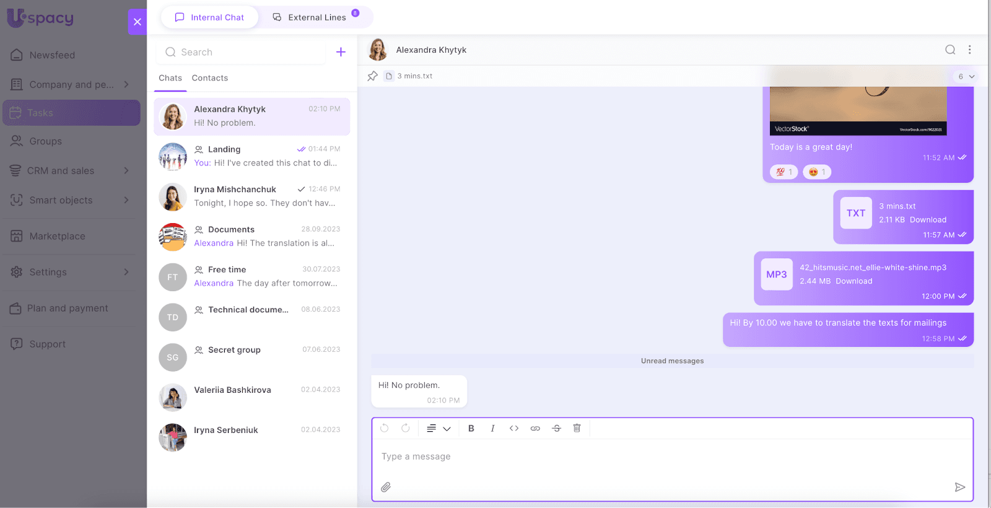991x508 pixels.
Task: Click the code block formatting icon
Action: point(513,428)
